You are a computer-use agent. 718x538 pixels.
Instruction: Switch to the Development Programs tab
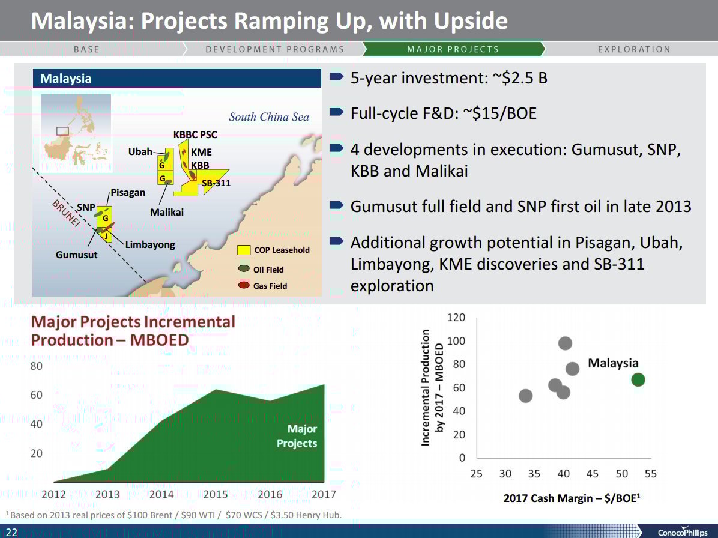pos(274,49)
